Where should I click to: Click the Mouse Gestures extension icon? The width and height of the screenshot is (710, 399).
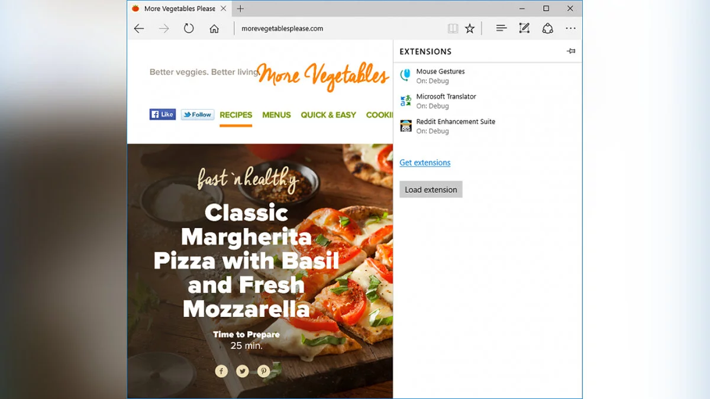click(405, 75)
